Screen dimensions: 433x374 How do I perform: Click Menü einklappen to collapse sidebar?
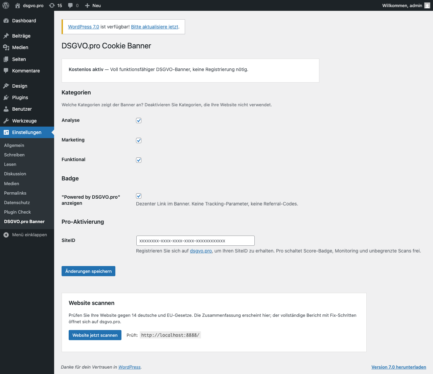(27, 235)
